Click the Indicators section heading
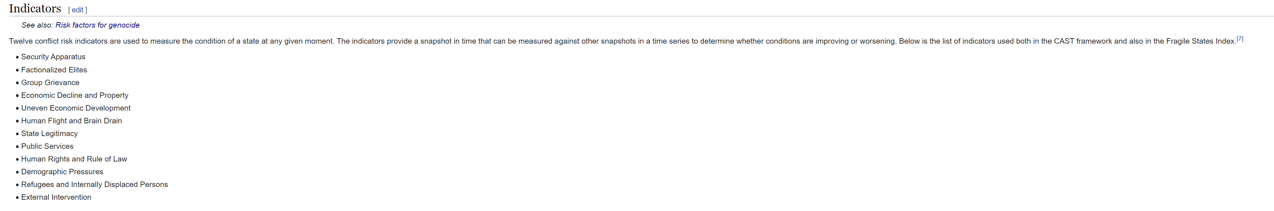The height and width of the screenshot is (211, 1274). (x=35, y=9)
